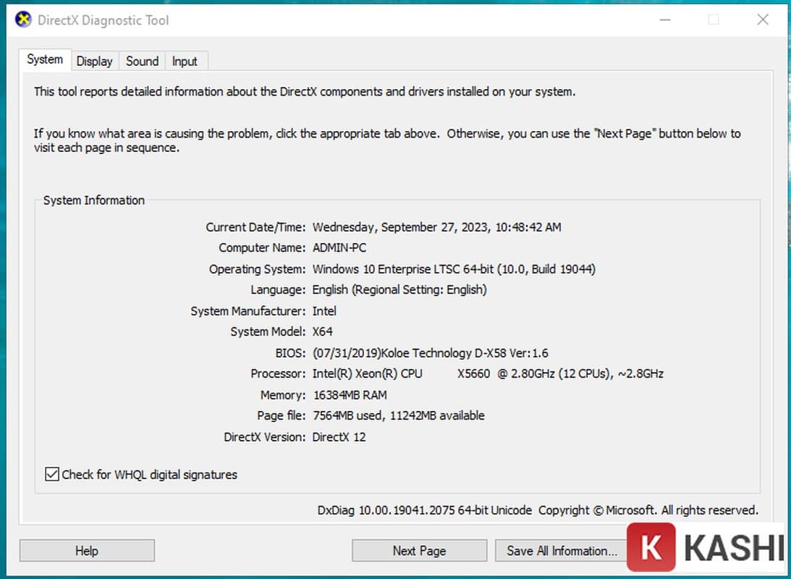Minimize the DirectX Diagnostic Tool window

click(664, 20)
